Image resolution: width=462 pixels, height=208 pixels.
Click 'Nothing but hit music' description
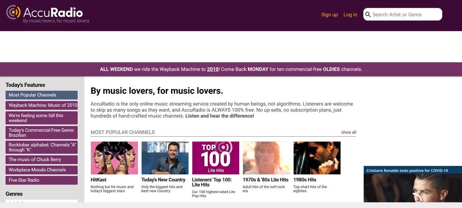[112, 189]
